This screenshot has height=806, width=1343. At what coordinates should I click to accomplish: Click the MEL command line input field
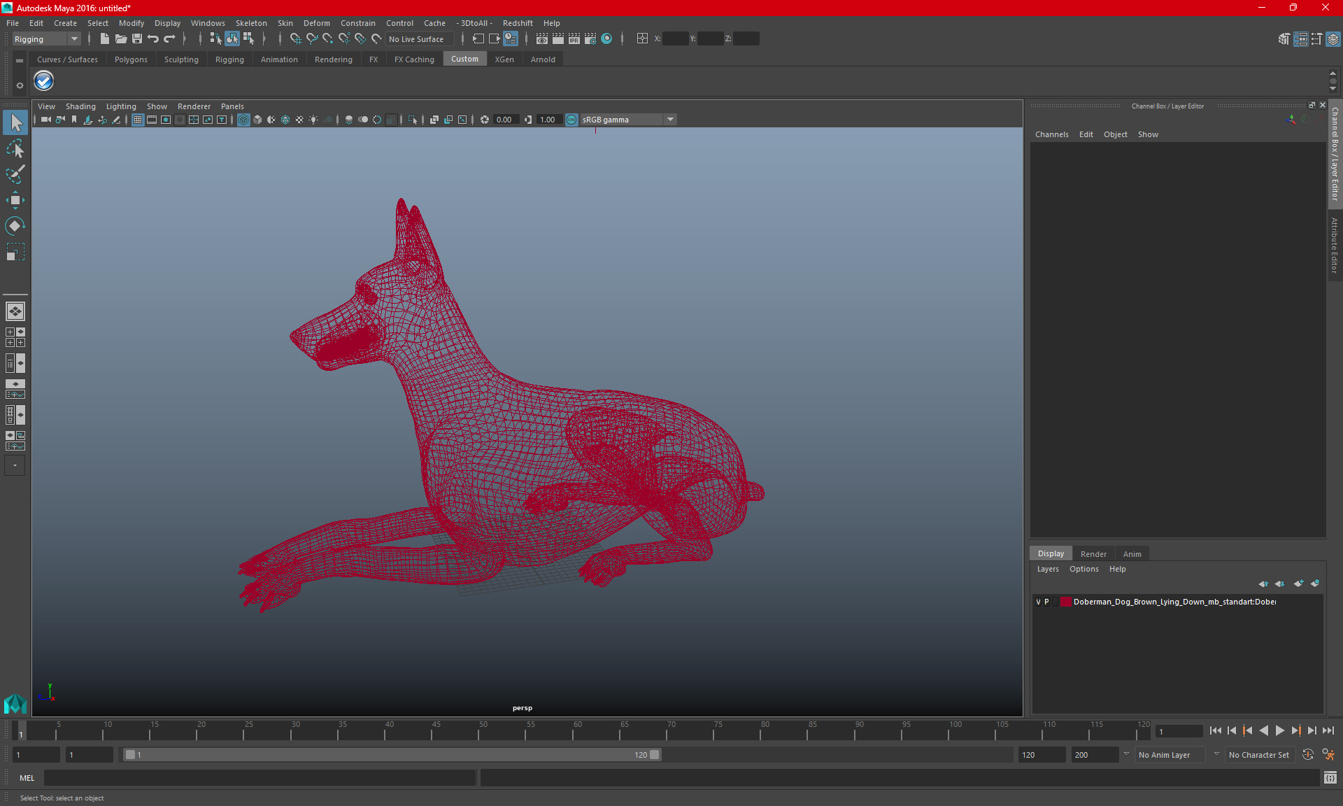(x=260, y=778)
